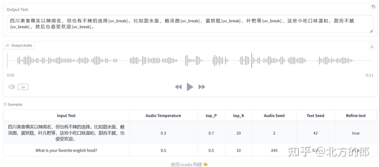Click inside the Output Text field

click(184, 24)
